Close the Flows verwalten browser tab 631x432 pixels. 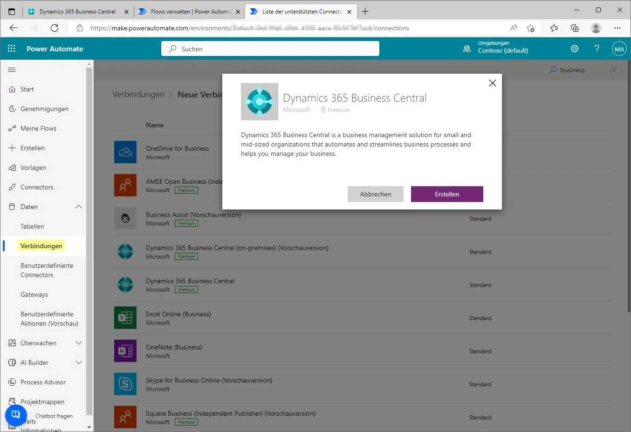click(x=238, y=12)
